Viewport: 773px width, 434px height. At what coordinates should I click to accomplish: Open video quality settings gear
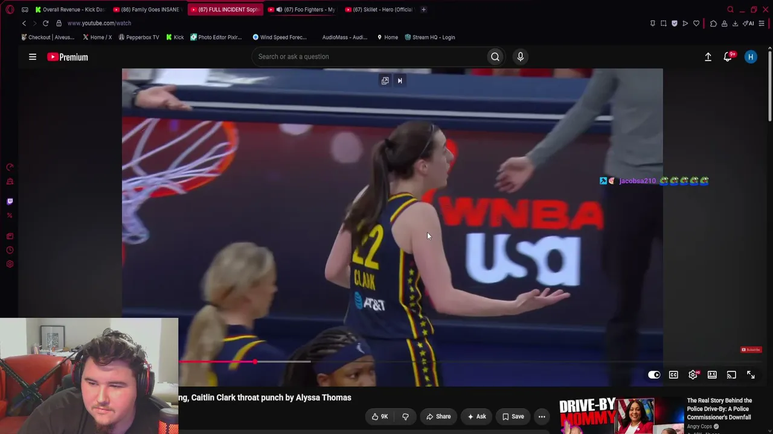point(693,375)
